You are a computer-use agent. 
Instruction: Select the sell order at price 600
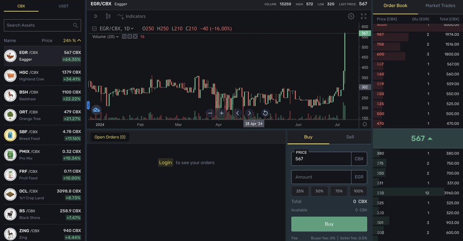tap(418, 54)
